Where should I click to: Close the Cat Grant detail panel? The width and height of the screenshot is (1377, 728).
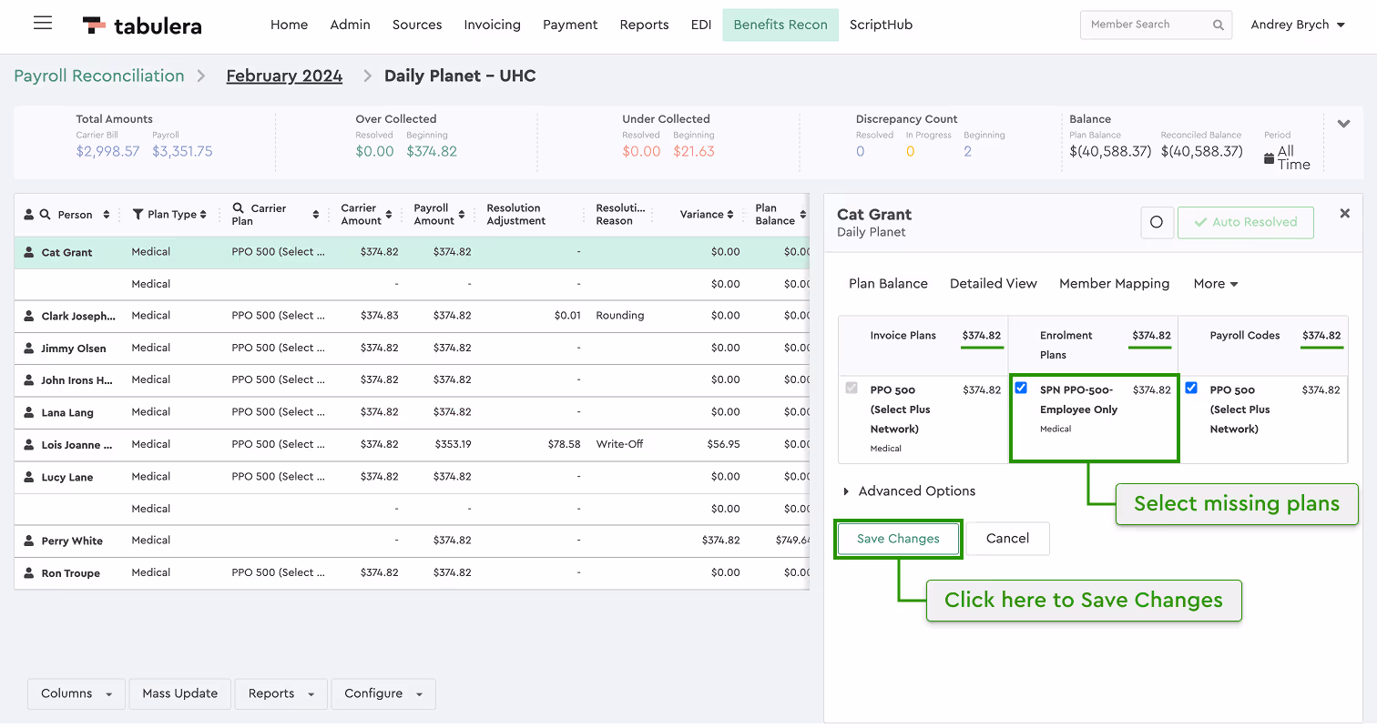[x=1344, y=213]
